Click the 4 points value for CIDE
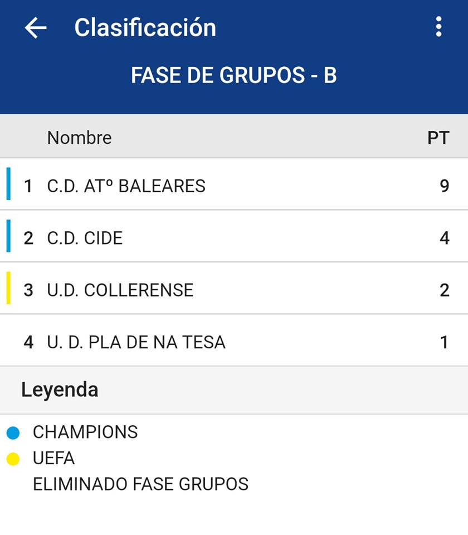The width and height of the screenshot is (468, 535). 444,238
